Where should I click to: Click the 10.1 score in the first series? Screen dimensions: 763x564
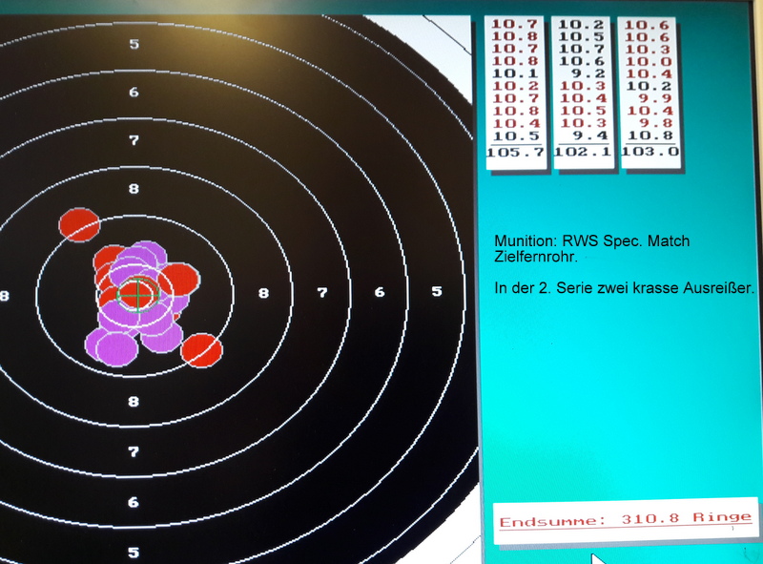tap(515, 73)
